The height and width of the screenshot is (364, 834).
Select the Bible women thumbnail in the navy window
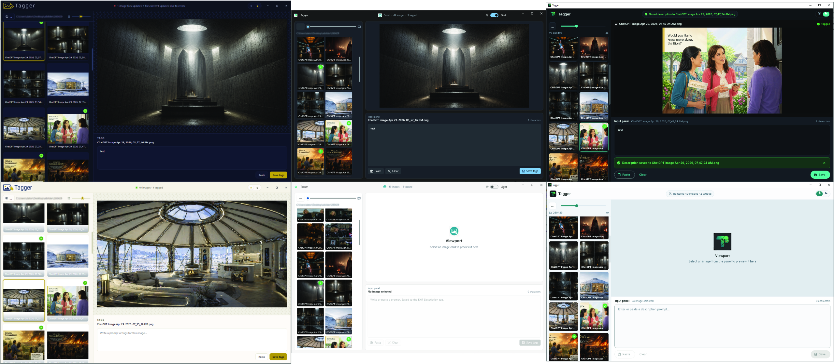(x=68, y=129)
